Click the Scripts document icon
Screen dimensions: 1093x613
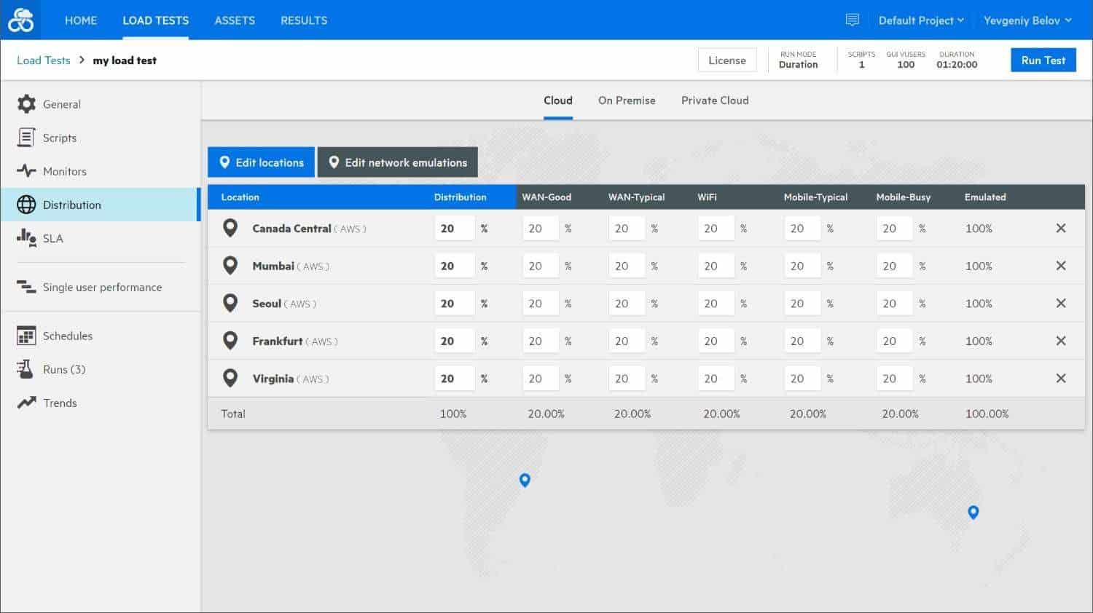26,138
